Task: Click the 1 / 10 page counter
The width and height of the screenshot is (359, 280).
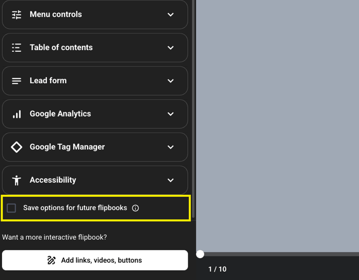Action: click(217, 269)
